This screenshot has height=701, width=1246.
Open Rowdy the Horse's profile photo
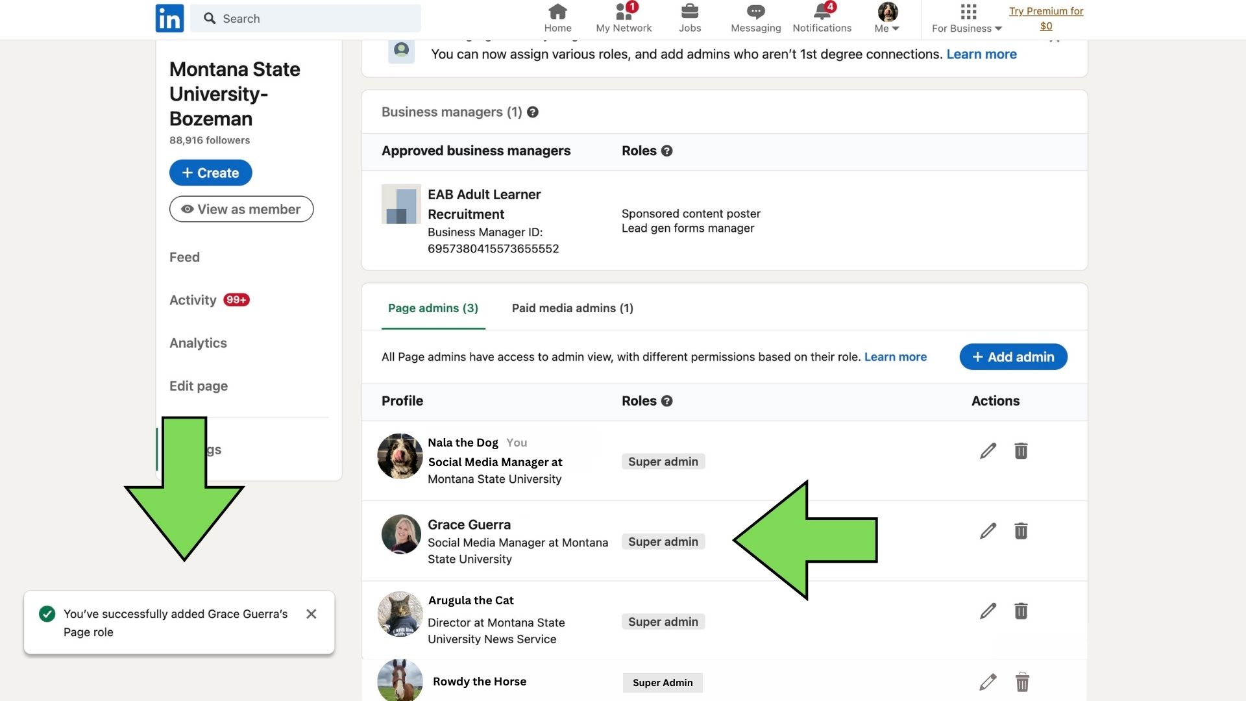400,680
